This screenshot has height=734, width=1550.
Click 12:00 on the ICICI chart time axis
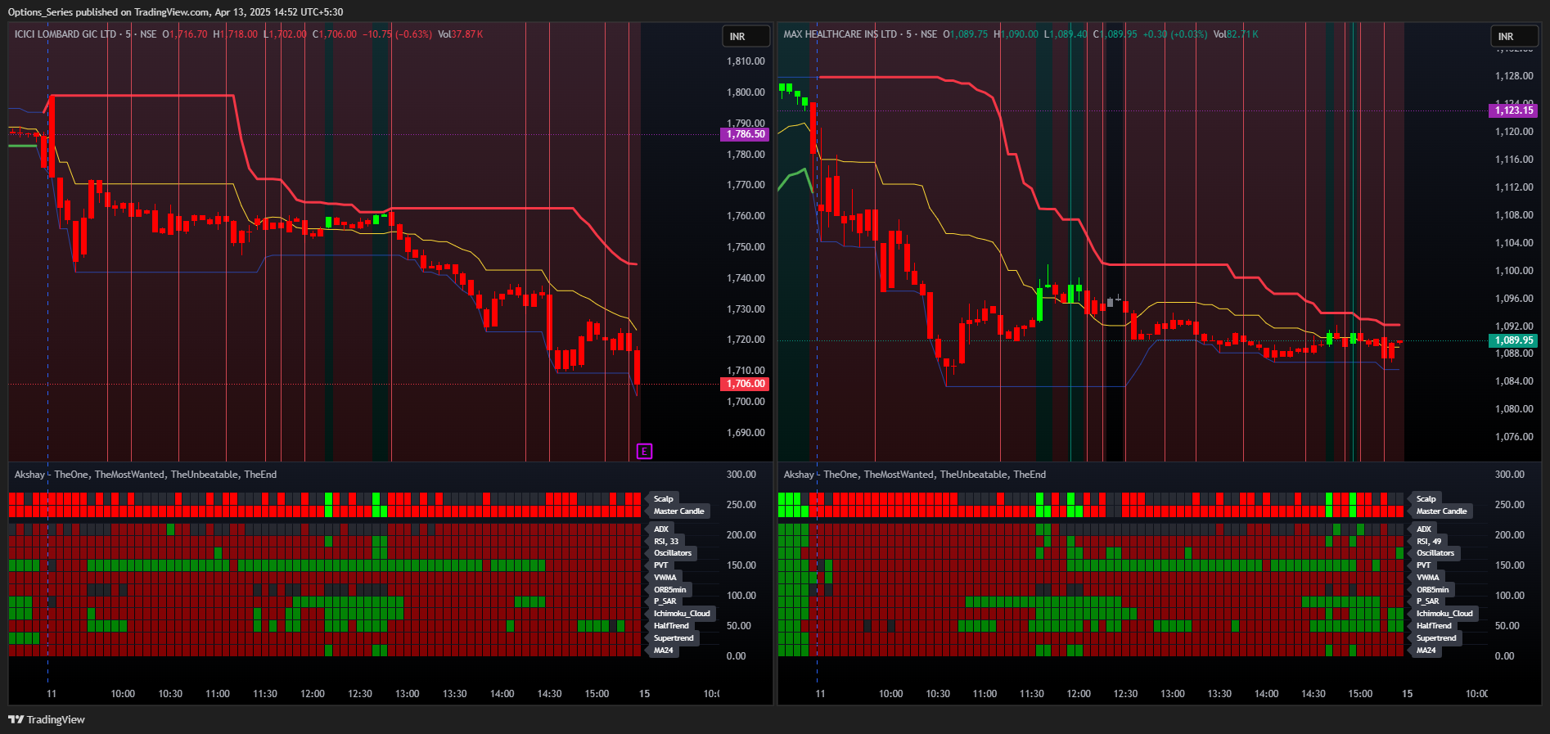[313, 694]
